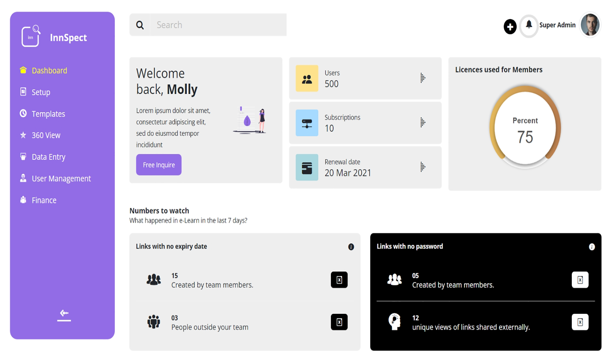The height and width of the screenshot is (351, 616).
Task: Expand the Subscriptions card arrow
Action: (423, 122)
